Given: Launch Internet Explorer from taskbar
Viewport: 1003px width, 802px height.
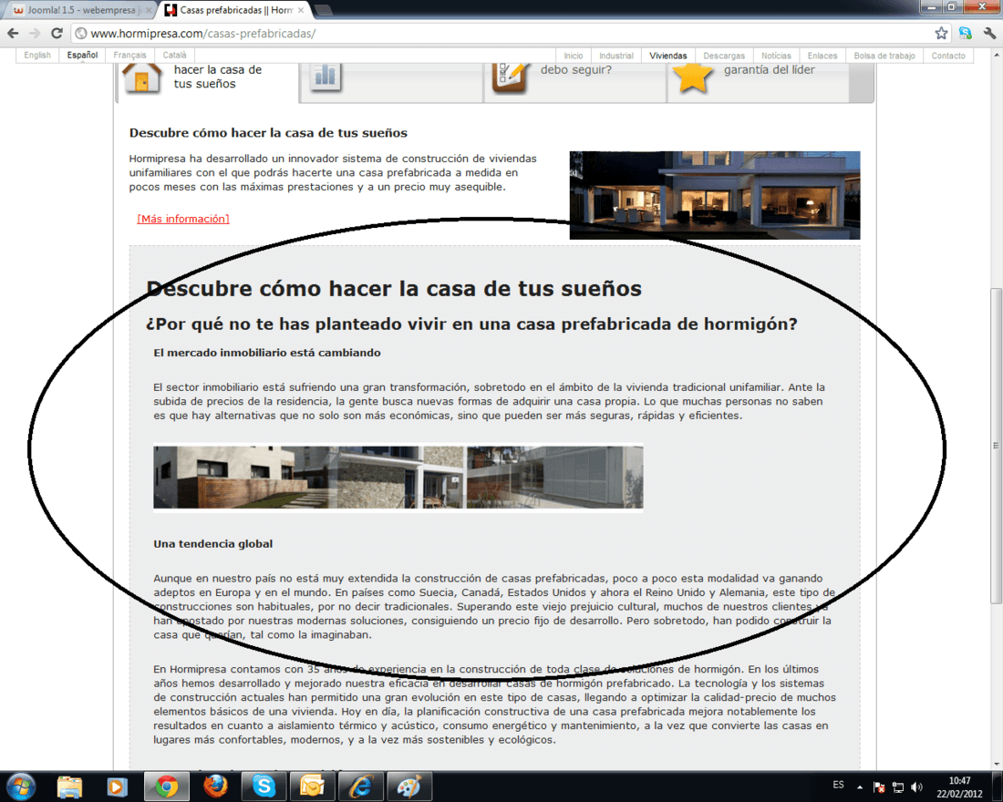Looking at the screenshot, I should (361, 787).
